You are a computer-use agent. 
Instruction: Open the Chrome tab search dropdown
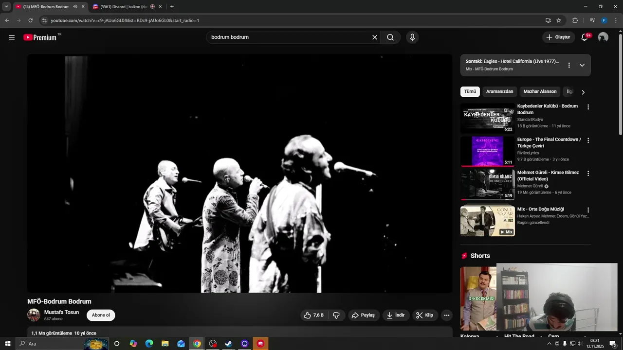point(6,7)
